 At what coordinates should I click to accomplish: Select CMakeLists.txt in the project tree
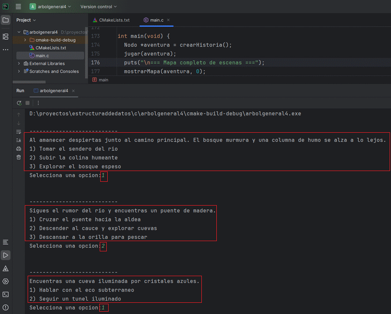(51, 48)
